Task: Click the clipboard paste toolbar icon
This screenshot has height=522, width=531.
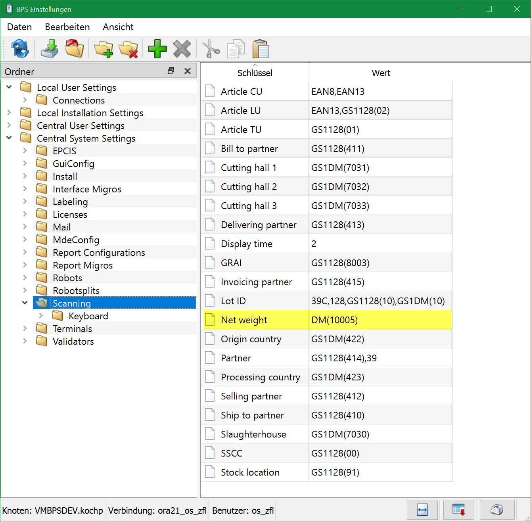Action: coord(261,49)
